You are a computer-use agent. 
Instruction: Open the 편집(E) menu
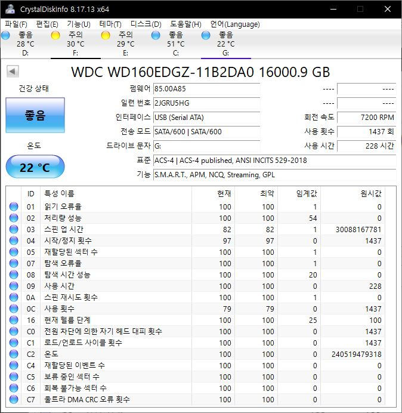pos(47,24)
